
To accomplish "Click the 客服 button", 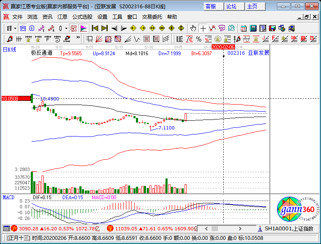I will pyautogui.click(x=211, y=6).
